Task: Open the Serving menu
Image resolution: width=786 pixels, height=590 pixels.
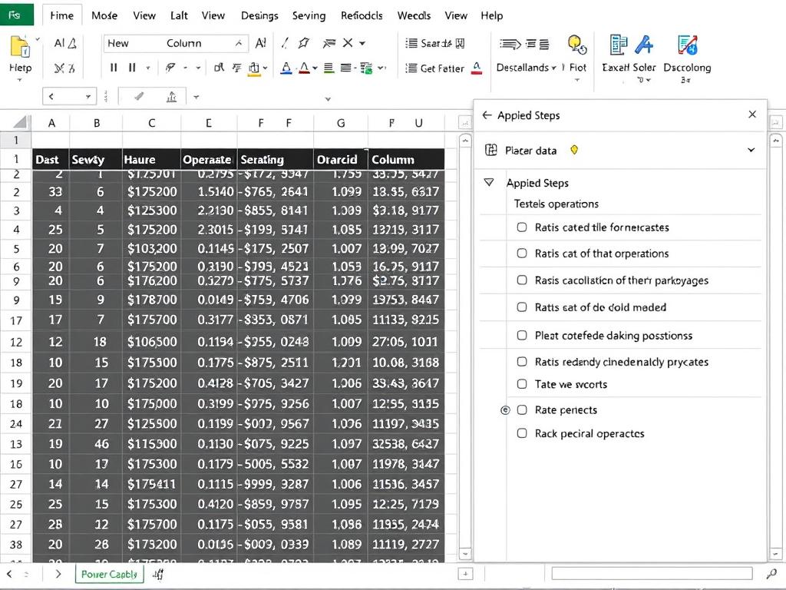Action: pos(309,15)
